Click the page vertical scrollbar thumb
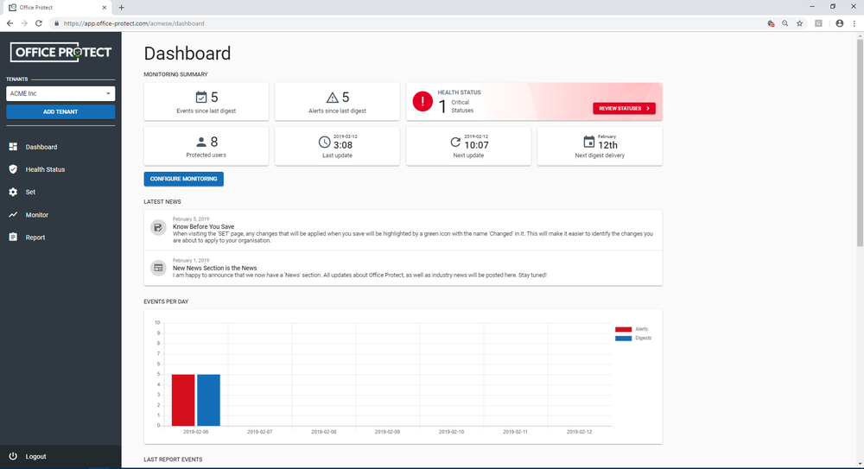The height and width of the screenshot is (469, 864). (860, 143)
